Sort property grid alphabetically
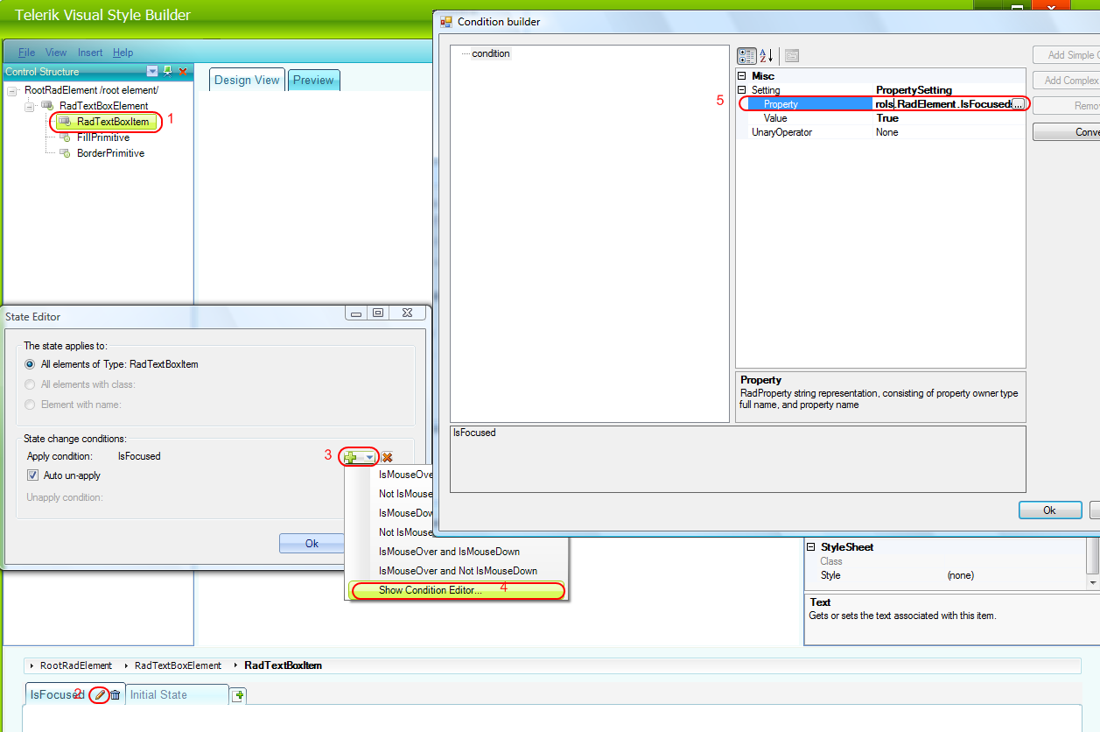Screen dimensions: 1100x732 point(766,56)
